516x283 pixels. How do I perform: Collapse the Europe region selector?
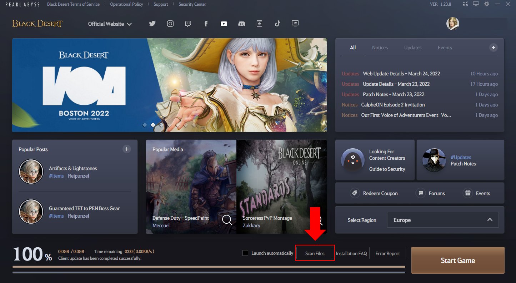coord(490,220)
